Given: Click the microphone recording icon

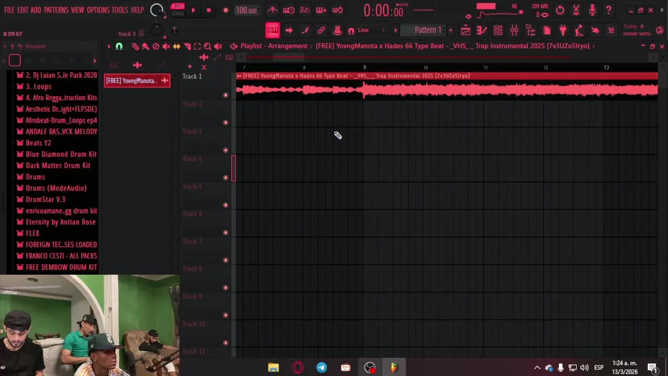Looking at the screenshot, I should 592,10.
